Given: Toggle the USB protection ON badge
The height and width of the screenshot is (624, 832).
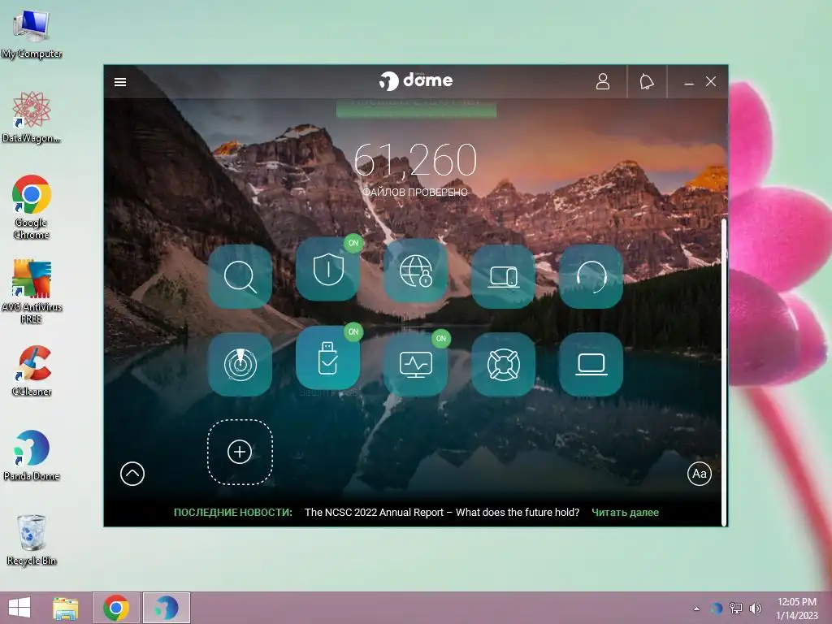Looking at the screenshot, I should point(353,331).
